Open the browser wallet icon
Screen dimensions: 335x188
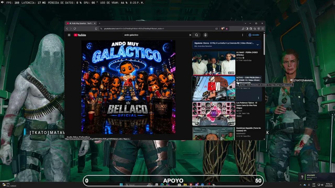[251, 28]
